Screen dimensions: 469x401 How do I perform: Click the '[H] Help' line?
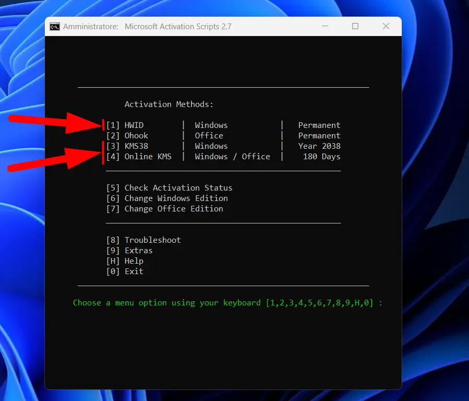click(x=125, y=261)
